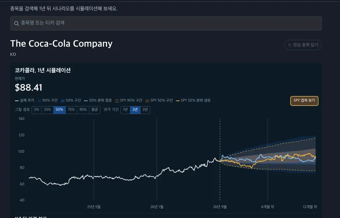The width and height of the screenshot is (340, 218).
Task: Click The Coca-Cola Company heading
Action: [62, 44]
